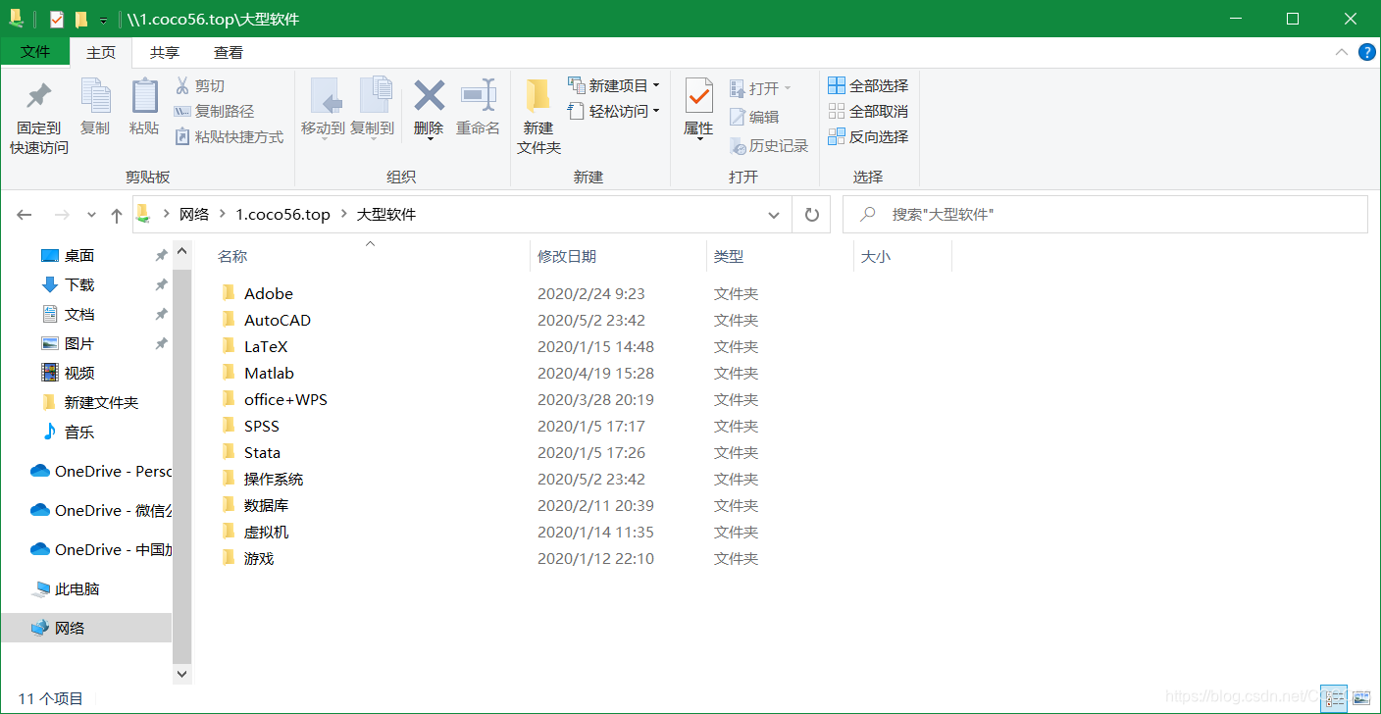This screenshot has height=714, width=1381.
Task: Expand the Open (打开) dropdown arrow
Action: (787, 89)
